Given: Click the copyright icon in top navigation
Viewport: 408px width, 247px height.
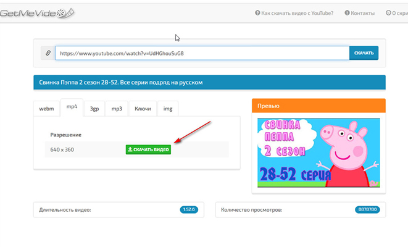Looking at the screenshot, I should (388, 13).
